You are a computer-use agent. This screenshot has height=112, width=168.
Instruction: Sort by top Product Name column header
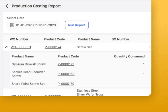pos(89,39)
